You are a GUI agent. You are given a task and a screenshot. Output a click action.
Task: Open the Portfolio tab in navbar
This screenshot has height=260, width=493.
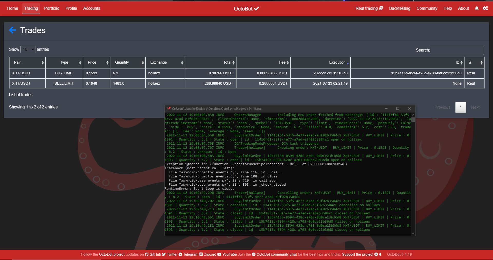click(52, 8)
